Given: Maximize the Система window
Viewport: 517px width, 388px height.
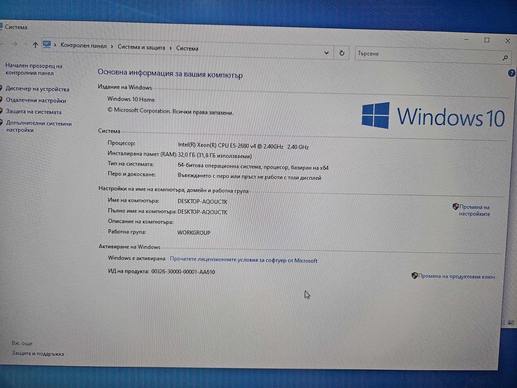Looking at the screenshot, I should tap(487, 40).
